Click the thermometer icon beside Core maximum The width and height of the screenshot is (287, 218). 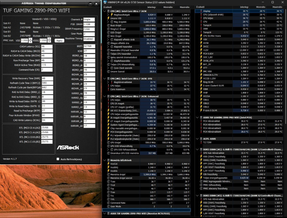[x=108, y=89]
